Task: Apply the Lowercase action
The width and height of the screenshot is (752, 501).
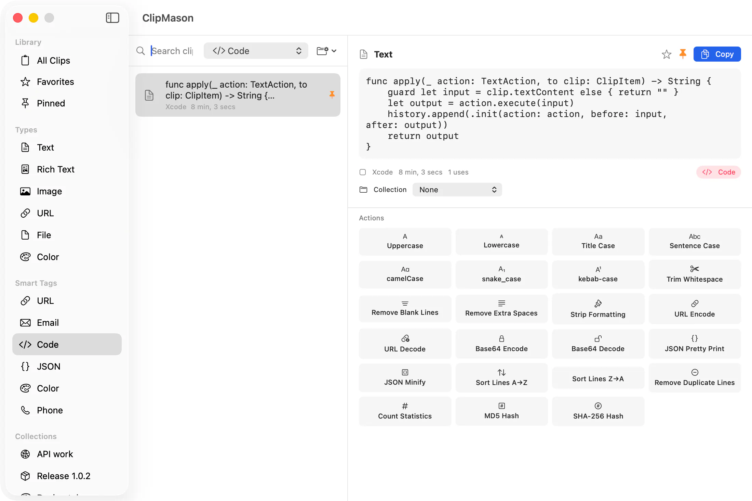Action: tap(501, 242)
